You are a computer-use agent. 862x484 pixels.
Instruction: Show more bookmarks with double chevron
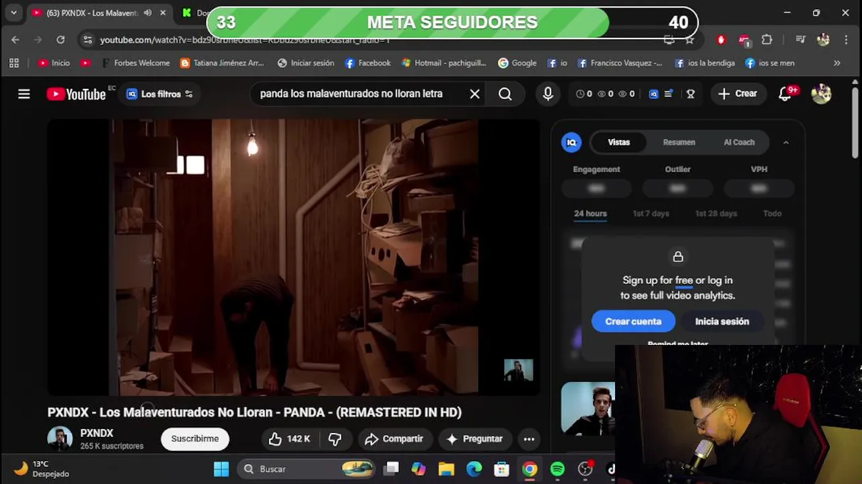(x=837, y=63)
